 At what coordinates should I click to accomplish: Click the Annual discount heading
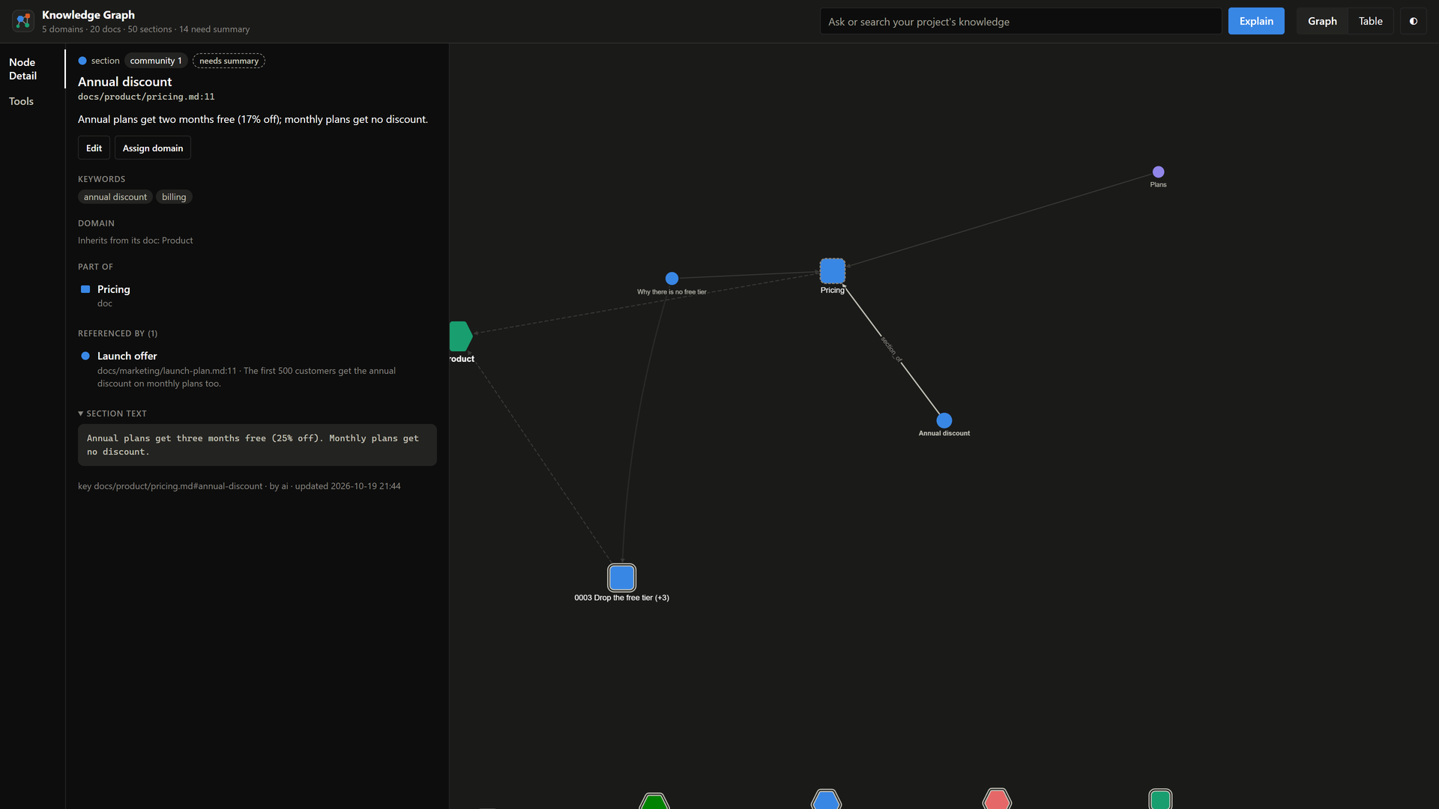[125, 82]
